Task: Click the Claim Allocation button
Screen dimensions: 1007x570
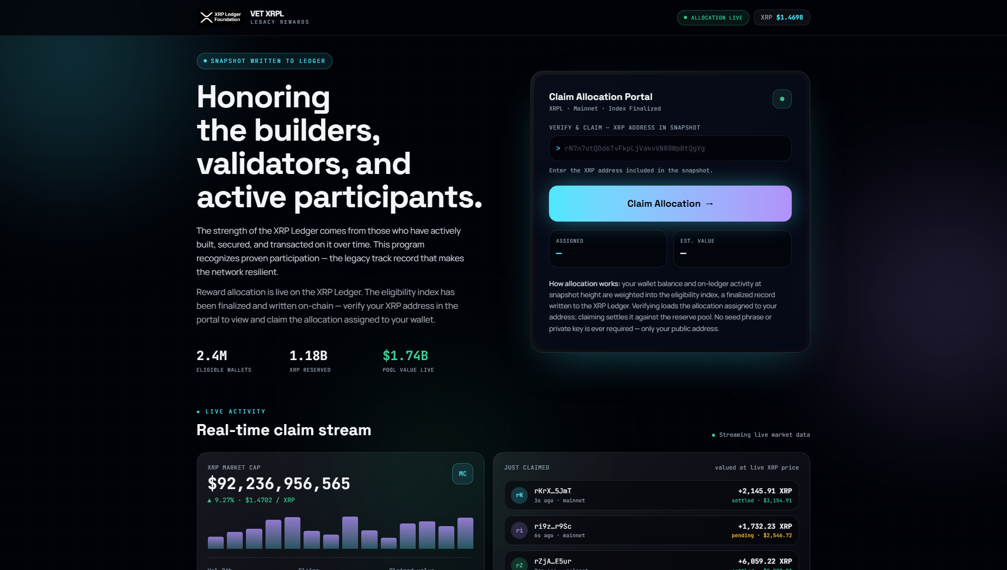Action: tap(670, 204)
